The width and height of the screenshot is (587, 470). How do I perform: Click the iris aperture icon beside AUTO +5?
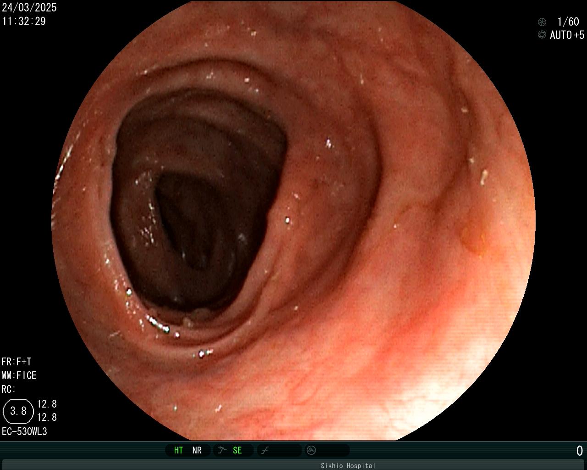click(542, 35)
